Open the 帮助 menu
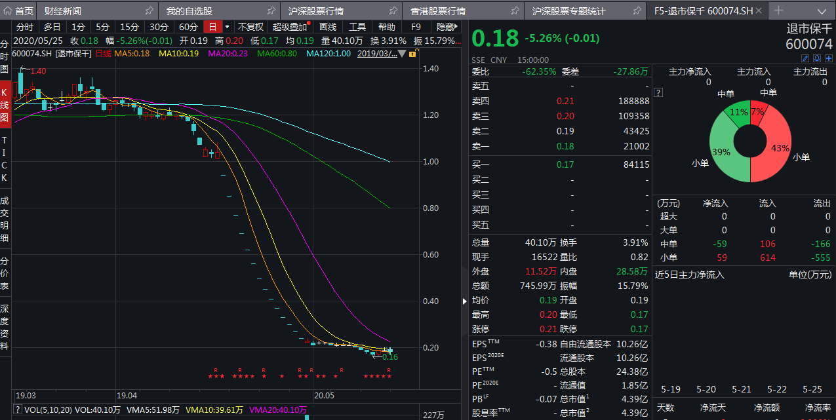The width and height of the screenshot is (836, 420). pyautogui.click(x=387, y=27)
